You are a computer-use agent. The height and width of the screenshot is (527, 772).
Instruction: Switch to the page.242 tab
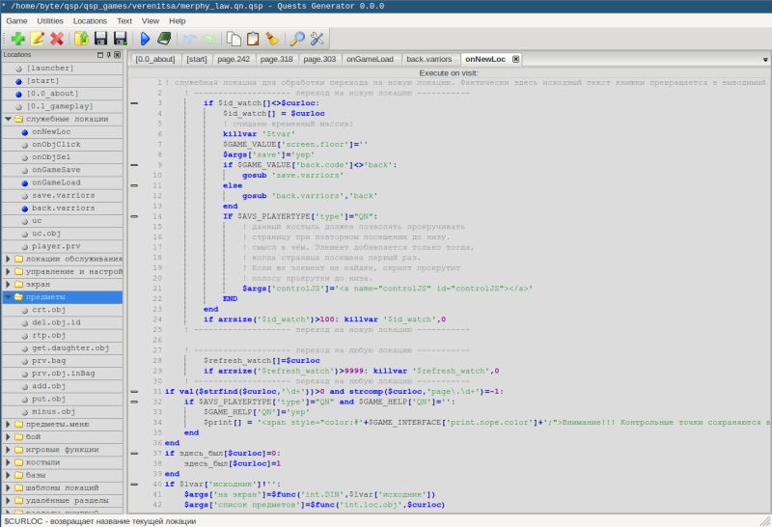click(x=234, y=59)
